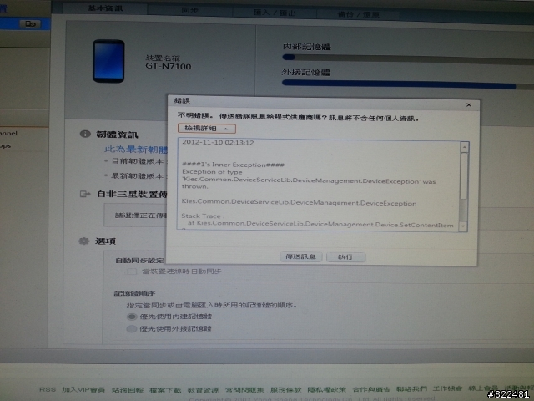The height and width of the screenshot is (401, 534).
Task: Click the 內部記憶體 usage bar
Action: pyautogui.click(x=408, y=59)
